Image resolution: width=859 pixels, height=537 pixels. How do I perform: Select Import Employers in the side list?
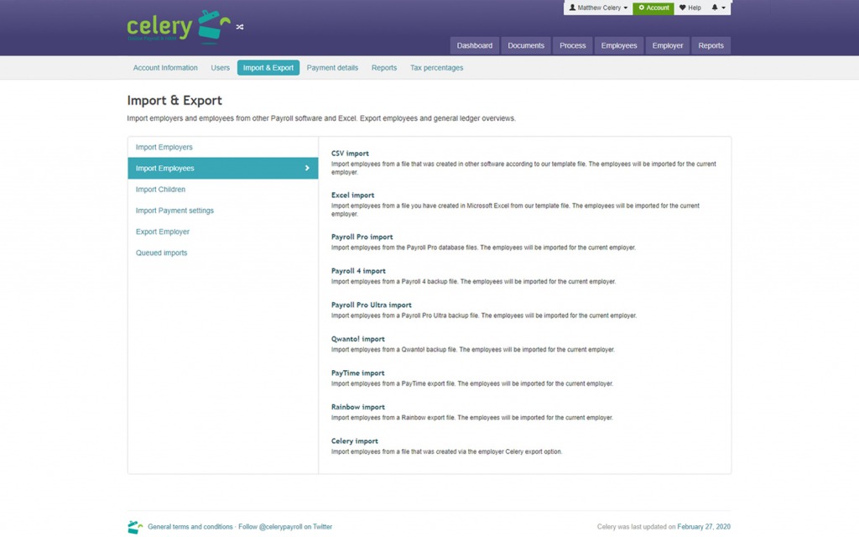coord(223,148)
